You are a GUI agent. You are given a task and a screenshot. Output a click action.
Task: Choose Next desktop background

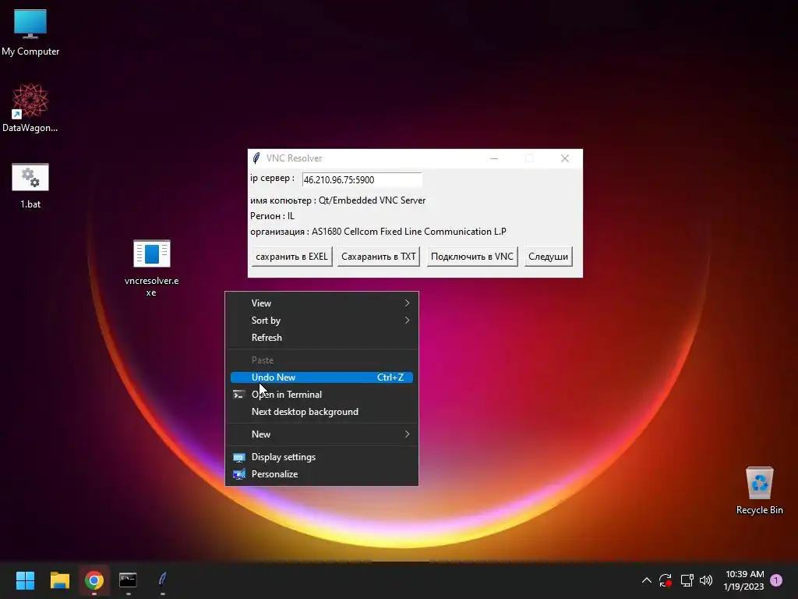coord(322,412)
